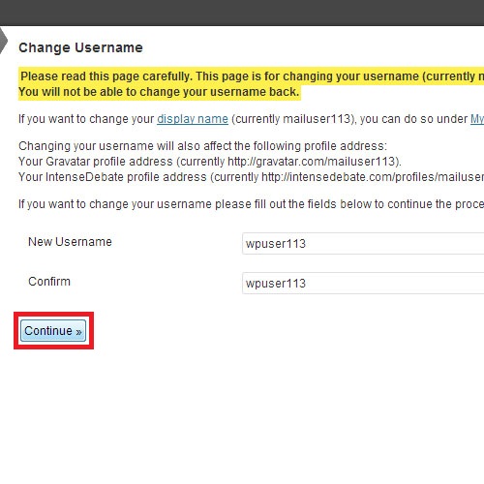
Task: Click the 'If you want to change your' text before display name
Action: pos(86,119)
